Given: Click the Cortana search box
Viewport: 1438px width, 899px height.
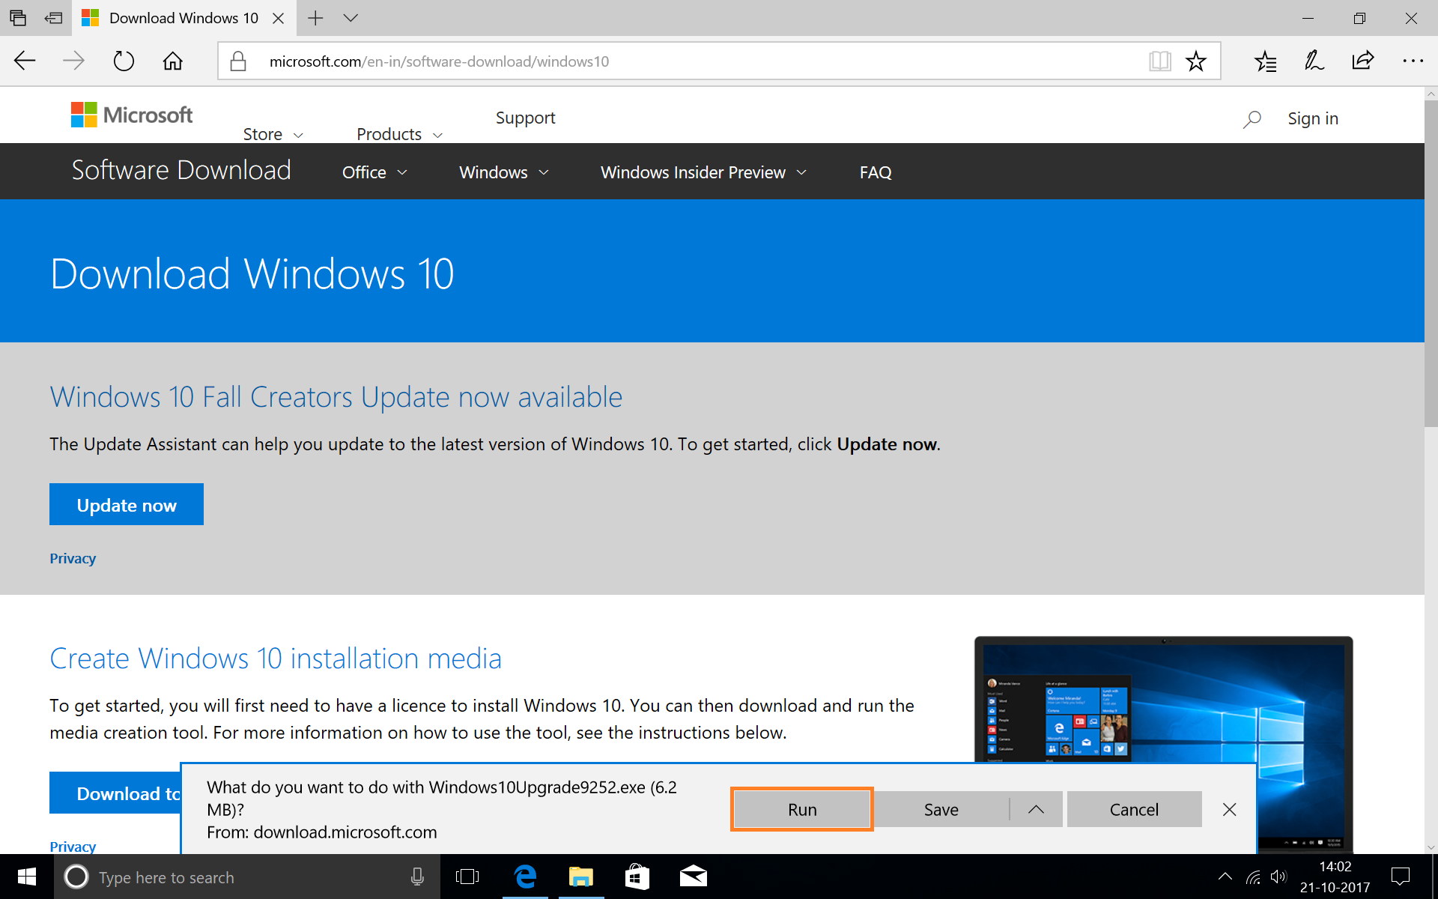Looking at the screenshot, I should click(x=247, y=877).
